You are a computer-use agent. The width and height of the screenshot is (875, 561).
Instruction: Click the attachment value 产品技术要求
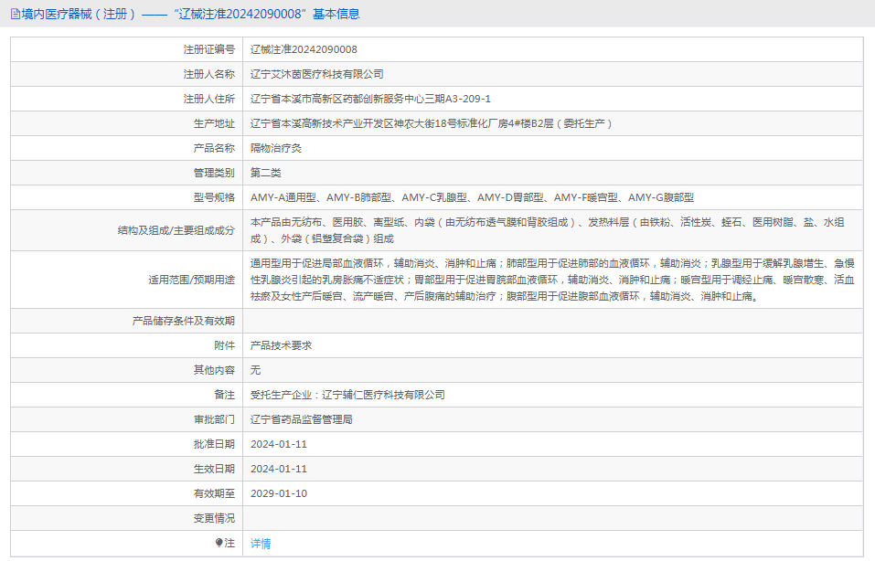(282, 345)
